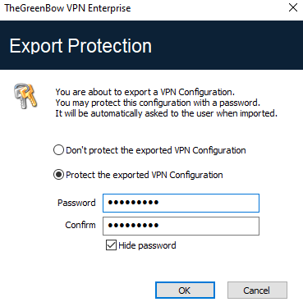Untick the Hide password checkbox

pos(111,245)
